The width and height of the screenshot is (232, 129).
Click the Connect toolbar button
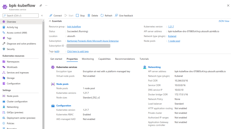click(56, 15)
